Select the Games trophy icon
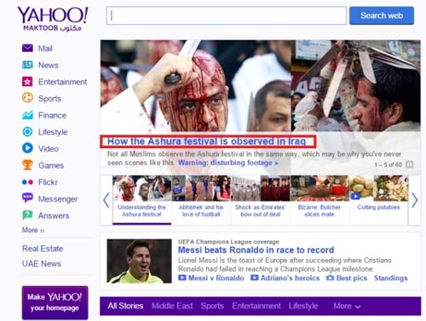Image resolution: width=426 pixels, height=321 pixels. click(27, 165)
